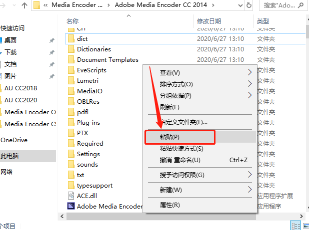Viewport: 309px width, 230px height.
Task: Select the MediaIO folder icon
Action: click(x=71, y=91)
